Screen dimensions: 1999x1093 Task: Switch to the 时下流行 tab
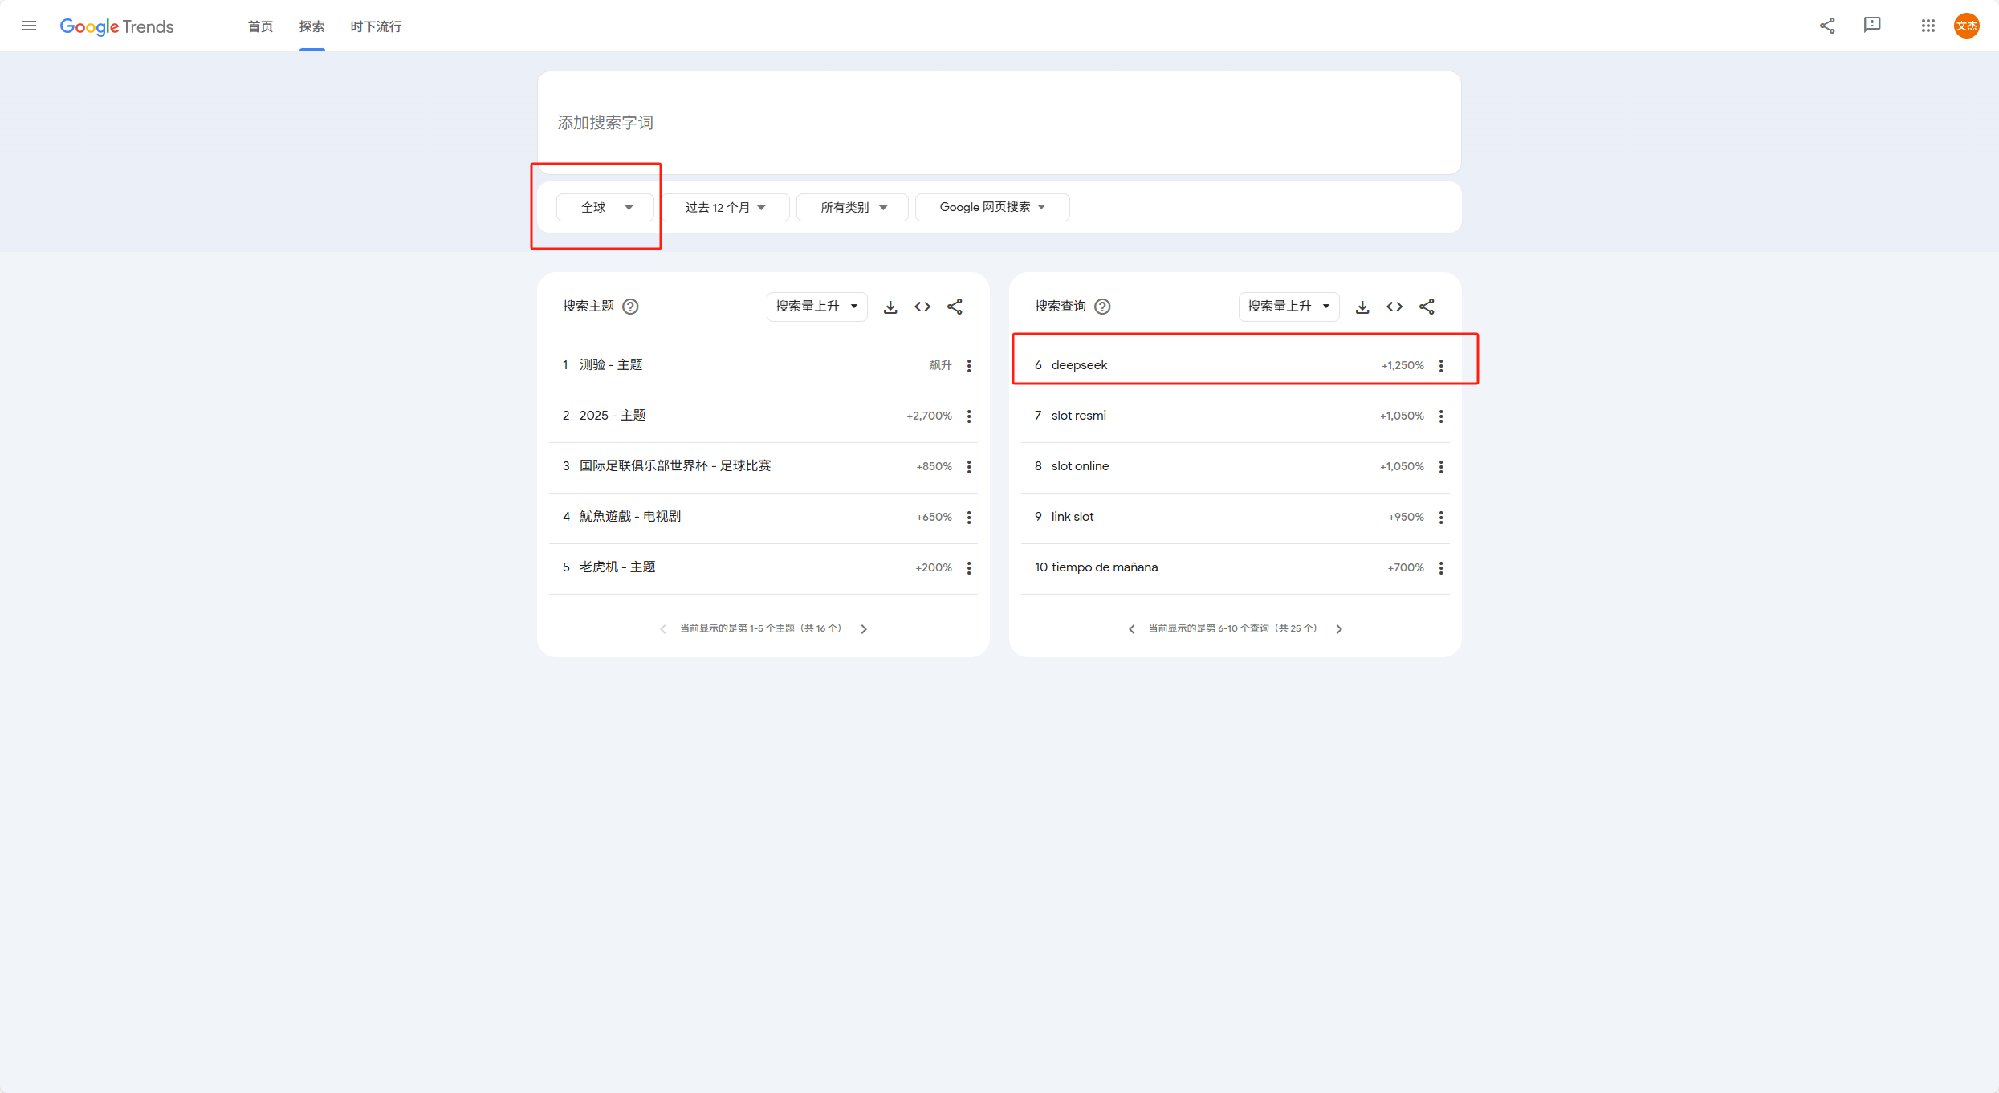tap(376, 26)
